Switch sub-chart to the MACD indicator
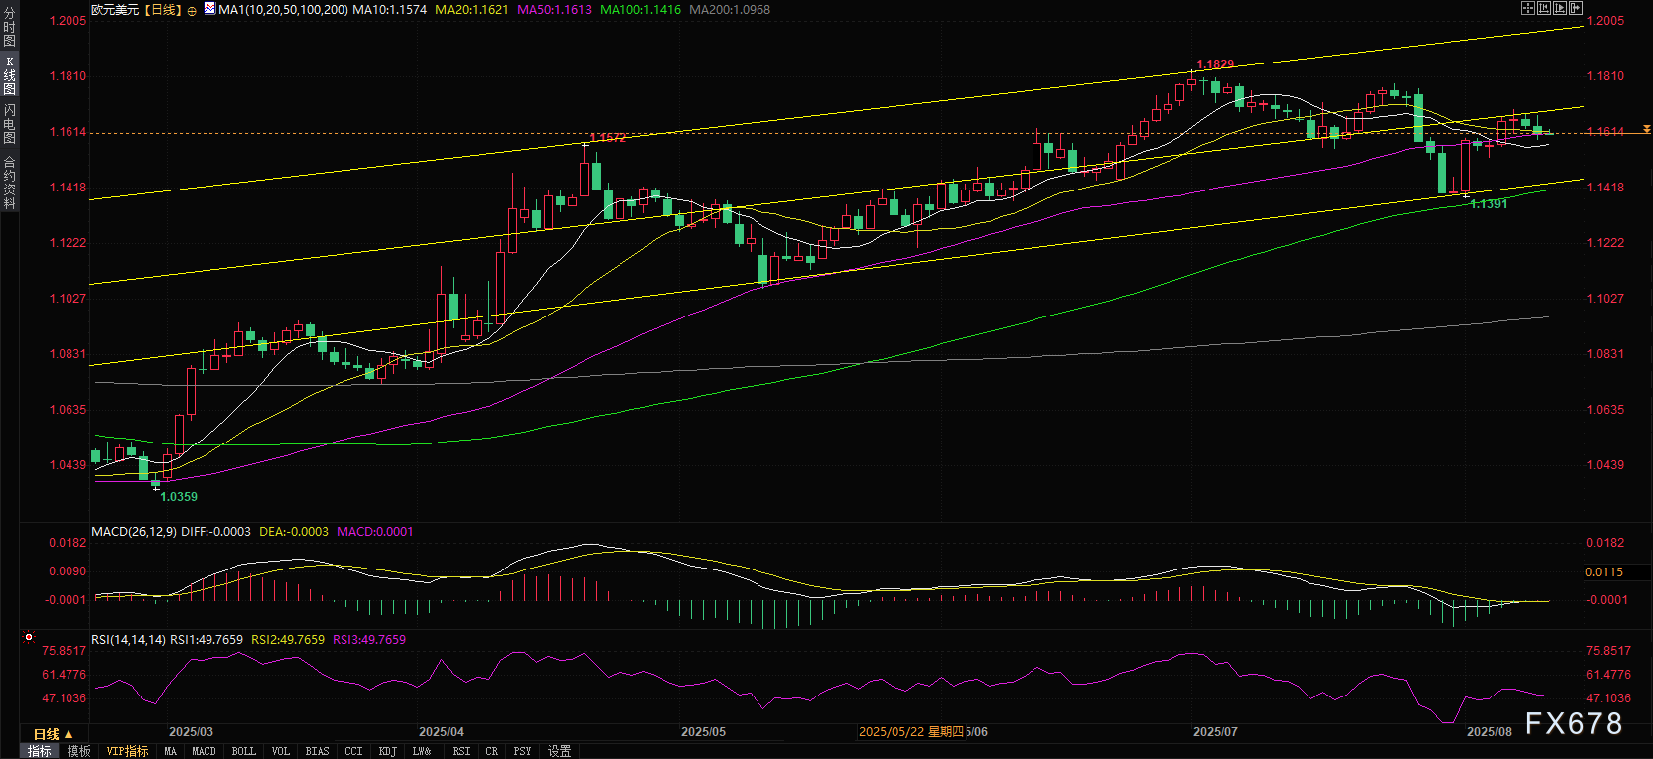This screenshot has width=1653, height=759. click(x=204, y=752)
